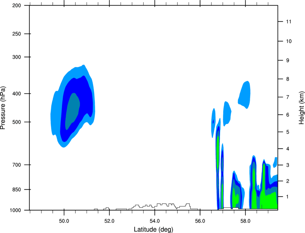Image resolution: width=305 pixels, height=233 pixels.
Task: Click the 'Height (km)' axis title
Action: [301, 108]
